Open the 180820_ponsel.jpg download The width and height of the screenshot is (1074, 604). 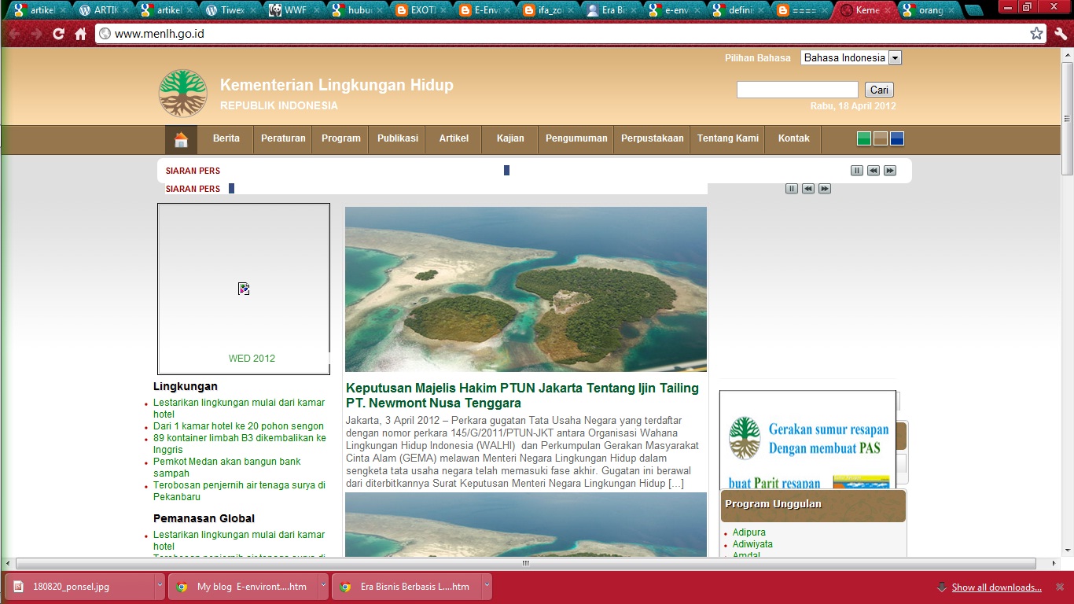79,587
